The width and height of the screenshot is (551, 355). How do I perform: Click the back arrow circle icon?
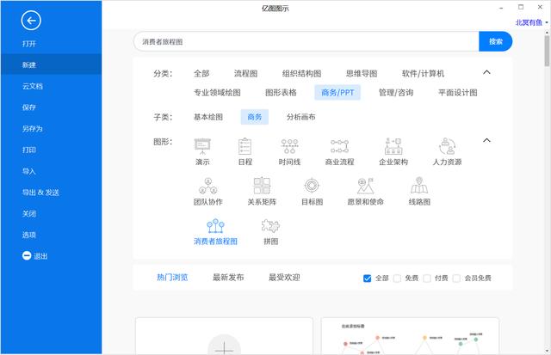pos(31,21)
